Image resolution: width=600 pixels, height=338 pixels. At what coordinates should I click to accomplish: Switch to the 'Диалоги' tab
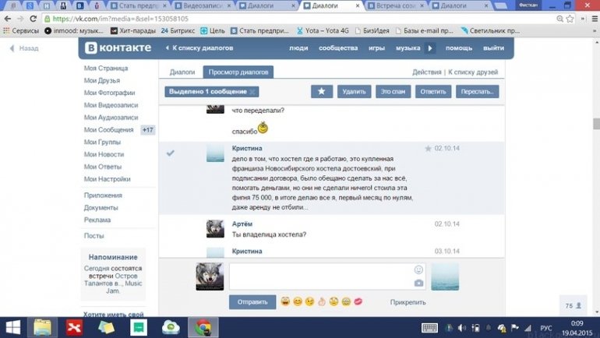[182, 72]
